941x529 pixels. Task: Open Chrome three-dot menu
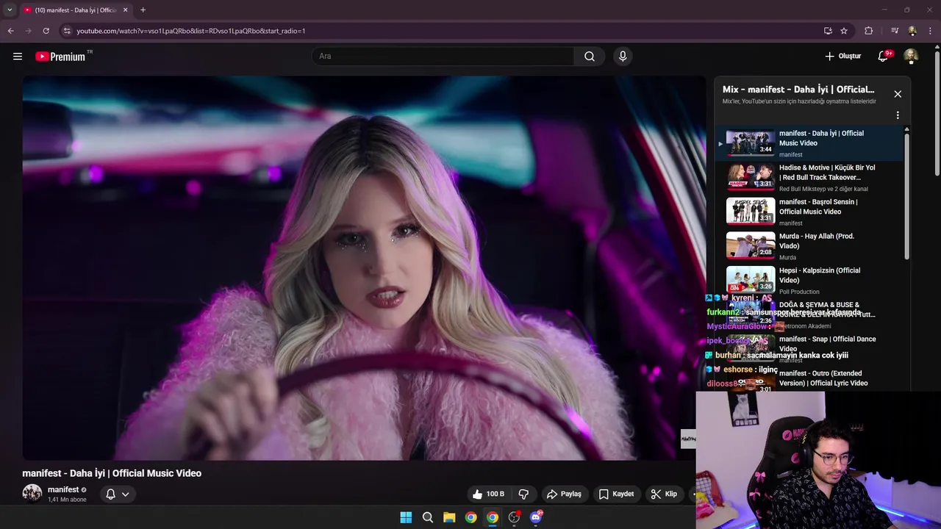pos(931,31)
